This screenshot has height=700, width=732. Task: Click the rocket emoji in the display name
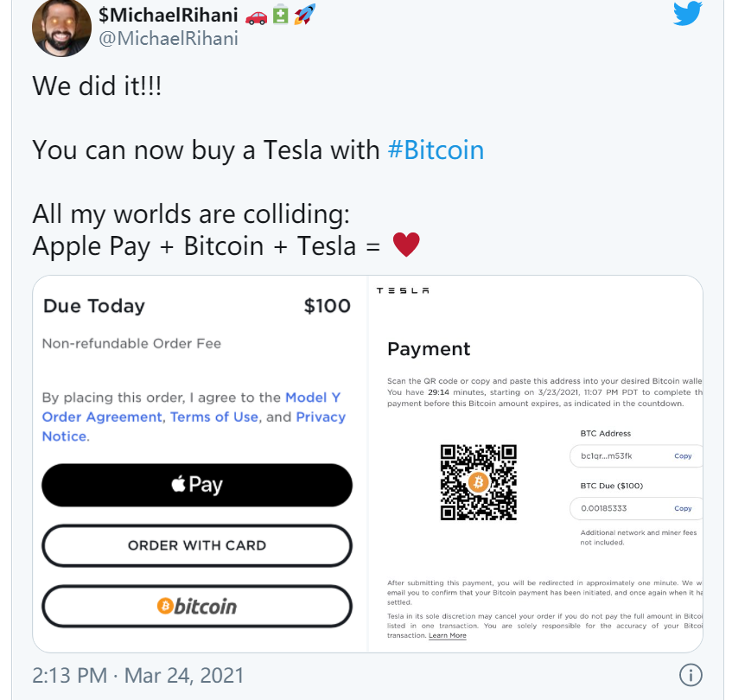click(x=302, y=14)
